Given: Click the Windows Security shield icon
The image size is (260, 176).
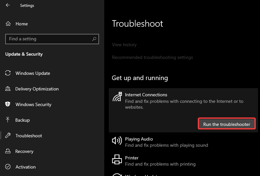Looking at the screenshot, I should coord(8,104).
